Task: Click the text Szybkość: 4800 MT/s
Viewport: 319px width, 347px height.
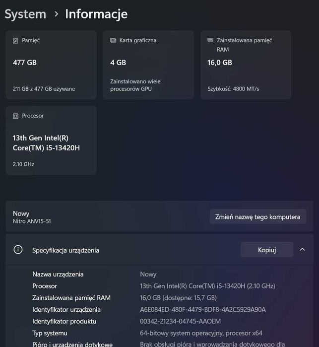Action: point(233,89)
